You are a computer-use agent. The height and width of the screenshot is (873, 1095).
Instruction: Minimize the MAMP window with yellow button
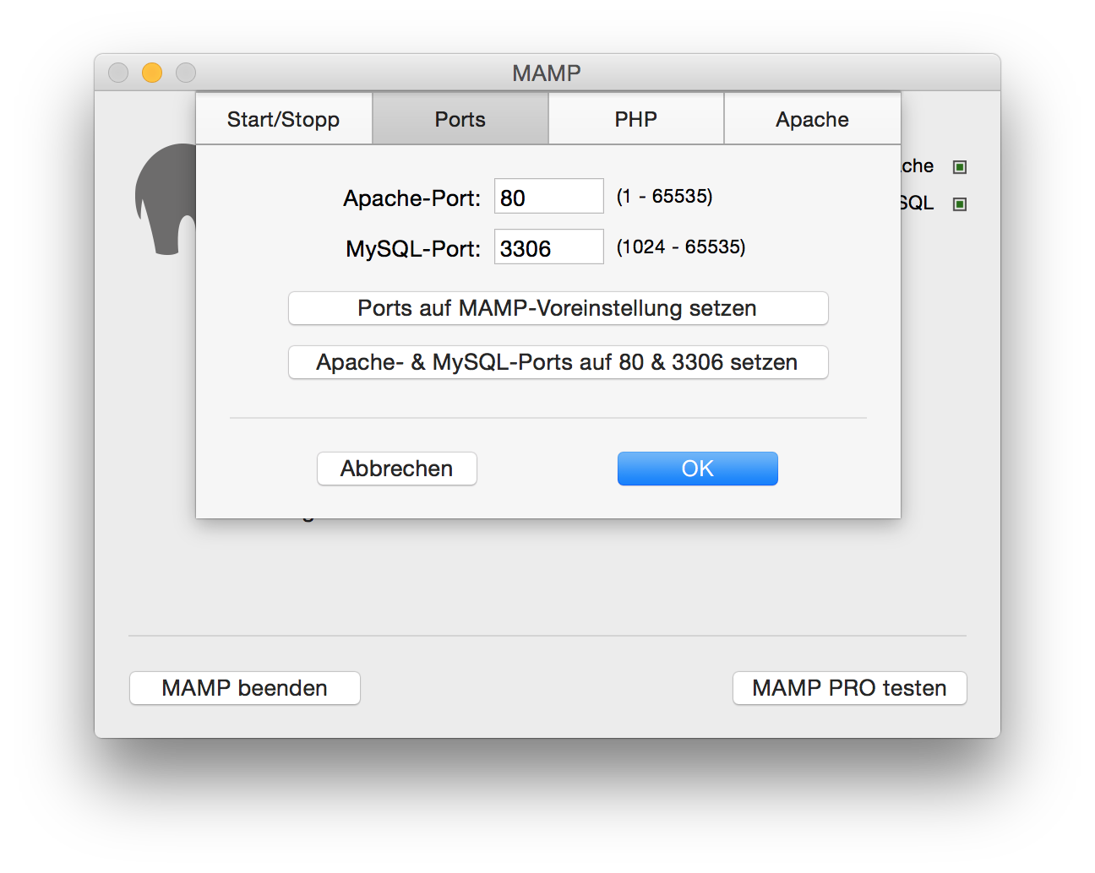[152, 73]
